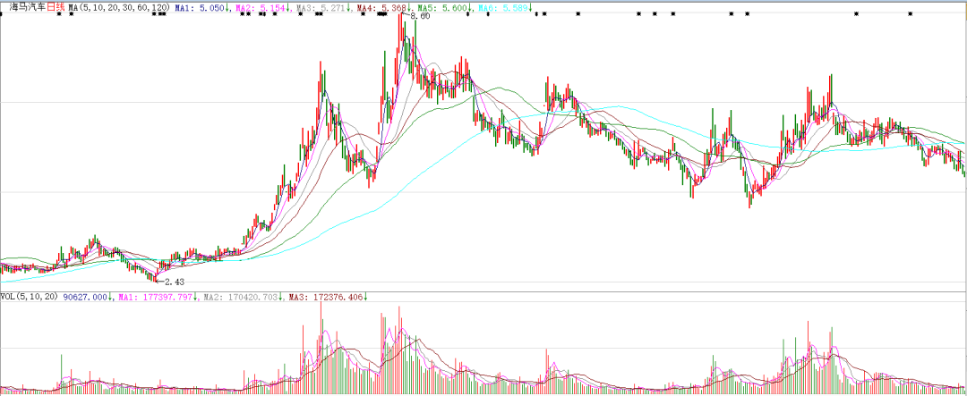The width and height of the screenshot is (967, 396).
Task: Click the gray MA3: 5.271 value
Action: [x=322, y=7]
